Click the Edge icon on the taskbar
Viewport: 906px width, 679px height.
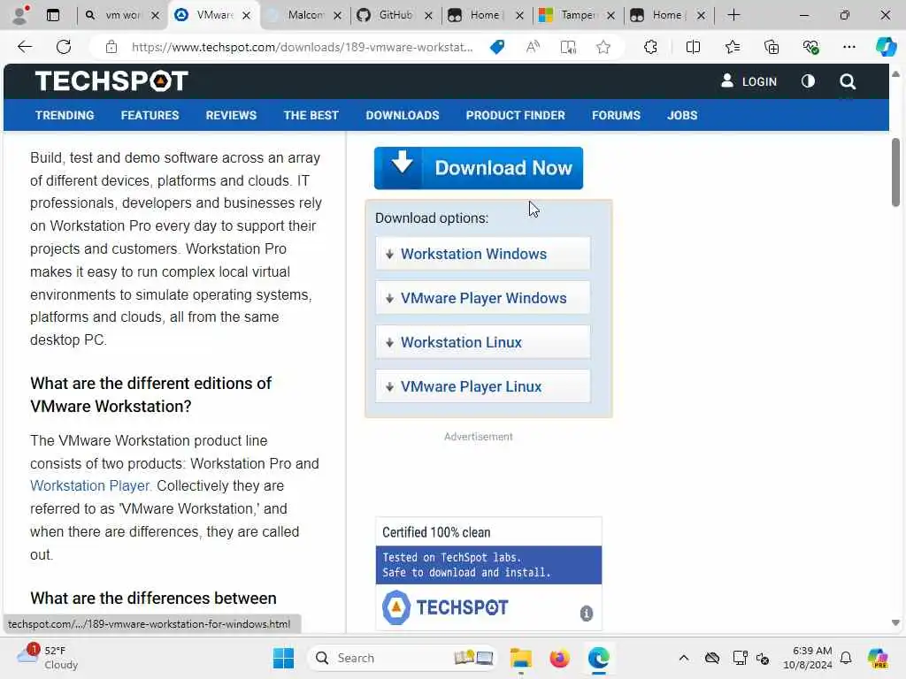[599, 658]
